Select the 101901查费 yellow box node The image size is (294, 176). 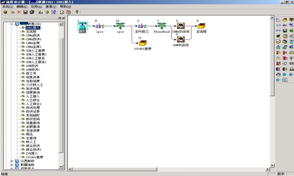coord(143,43)
